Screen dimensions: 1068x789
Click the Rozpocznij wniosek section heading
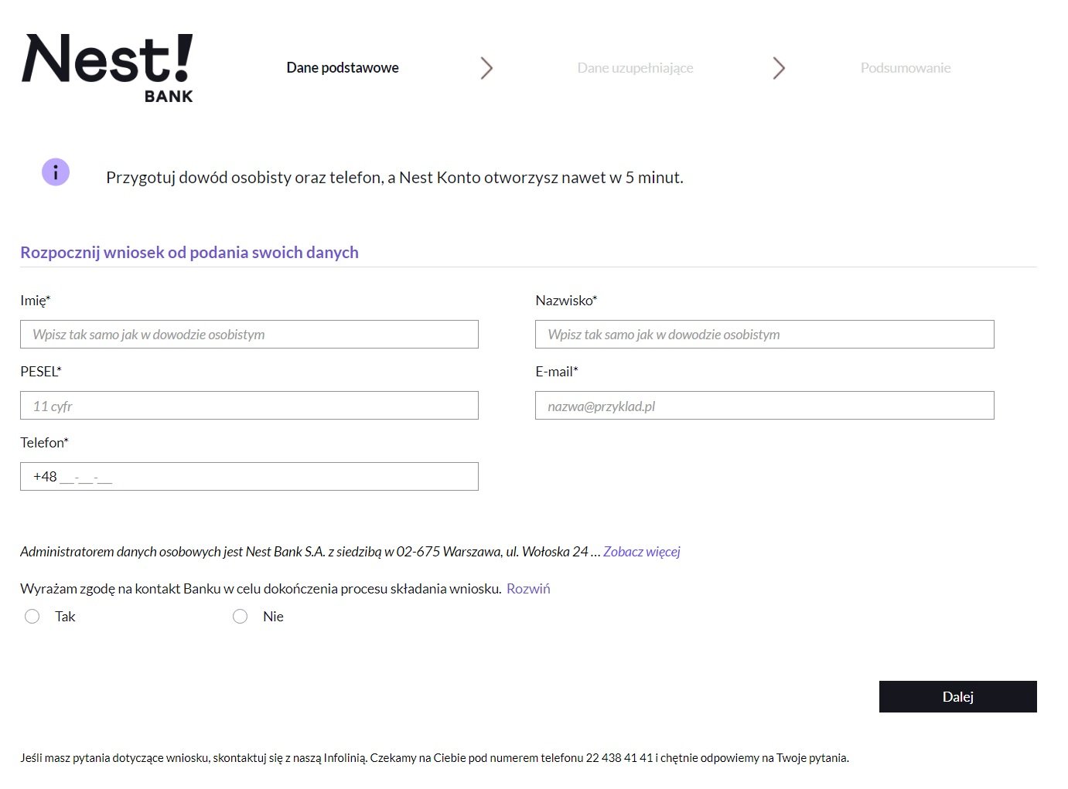coord(189,253)
